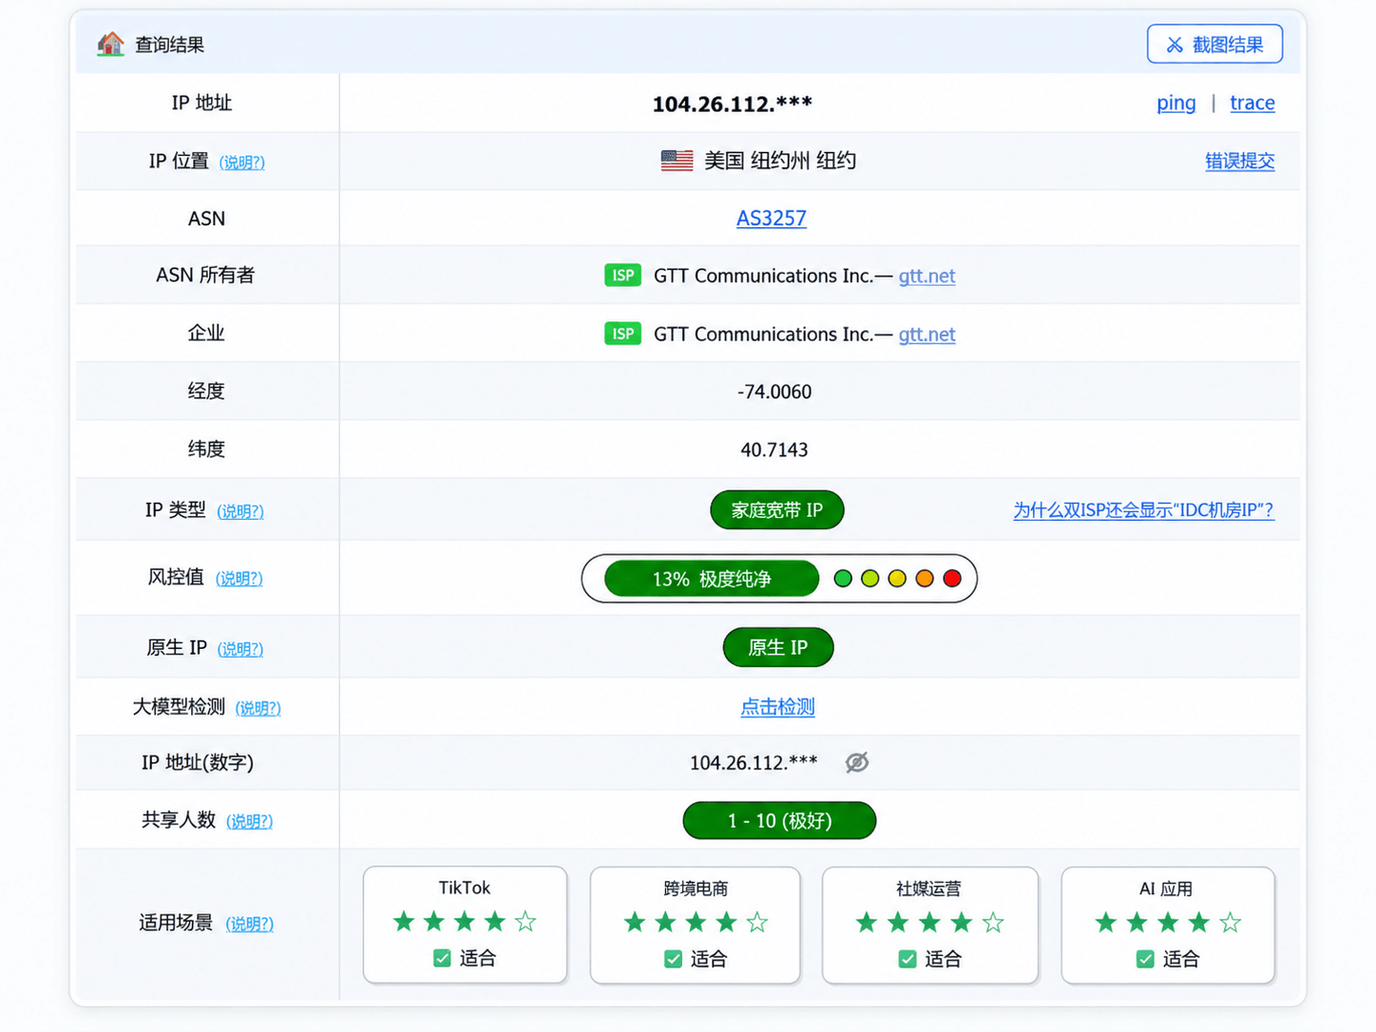The height and width of the screenshot is (1032, 1376).
Task: Open the trace link
Action: pyautogui.click(x=1252, y=103)
